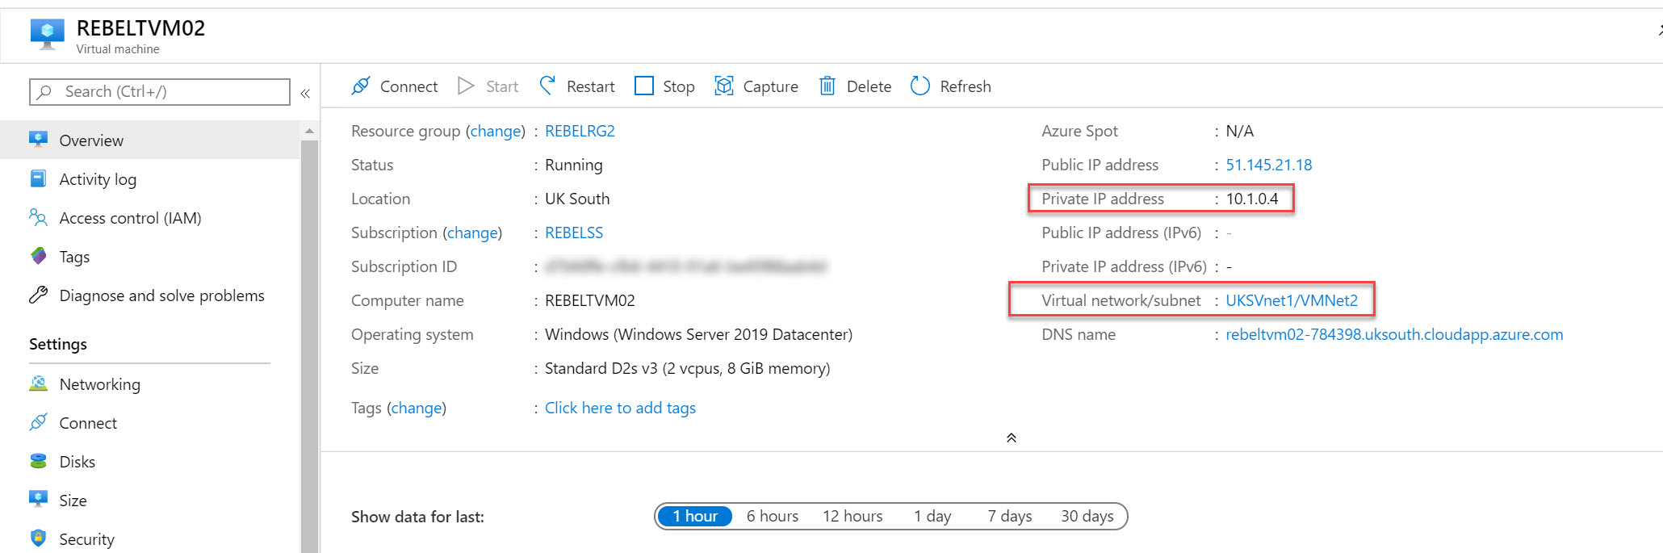This screenshot has width=1663, height=553.
Task: Open the Overview menu item
Action: coord(150,140)
